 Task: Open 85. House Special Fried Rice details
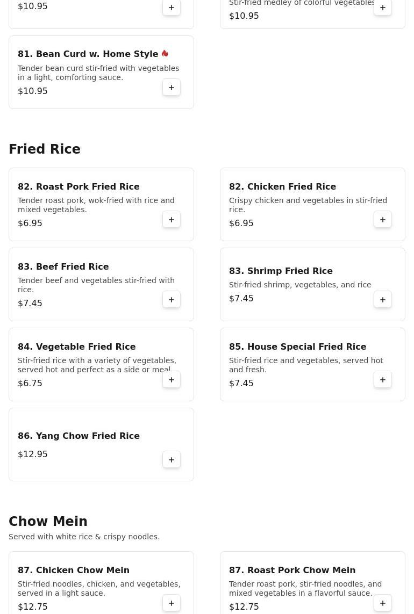297,347
